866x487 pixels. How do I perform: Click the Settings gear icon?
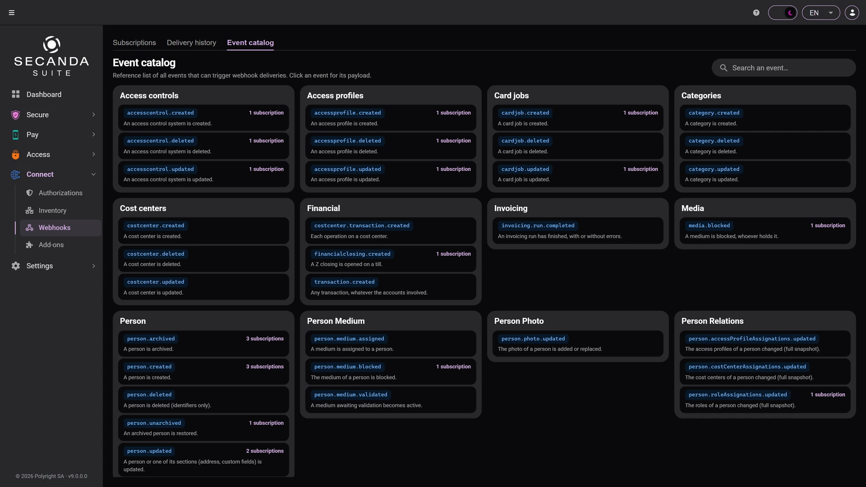[16, 266]
